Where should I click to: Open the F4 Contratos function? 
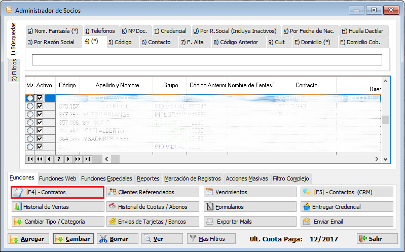pyautogui.click(x=57, y=192)
